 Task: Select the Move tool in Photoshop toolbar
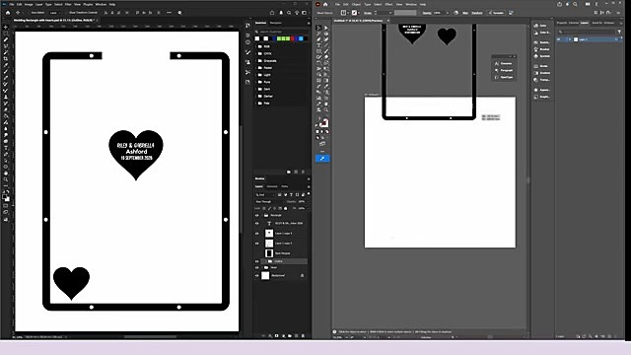(x=6, y=27)
